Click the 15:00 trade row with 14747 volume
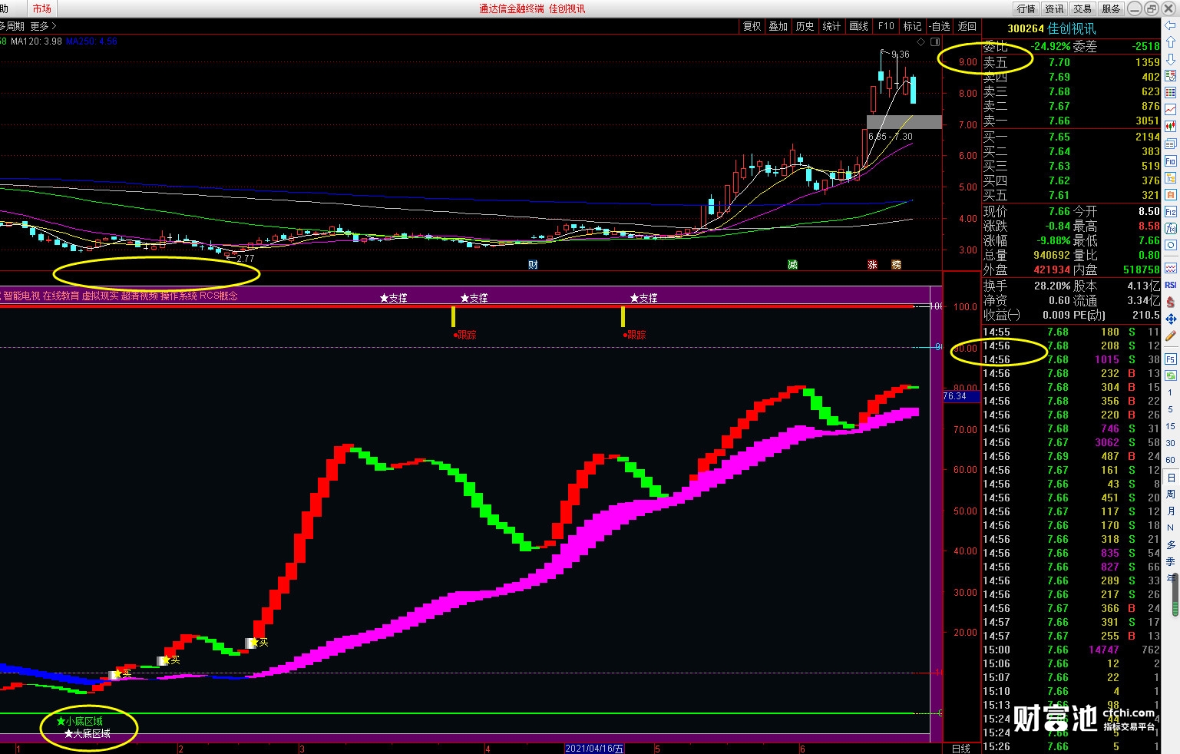This screenshot has width=1180, height=754. (1072, 650)
